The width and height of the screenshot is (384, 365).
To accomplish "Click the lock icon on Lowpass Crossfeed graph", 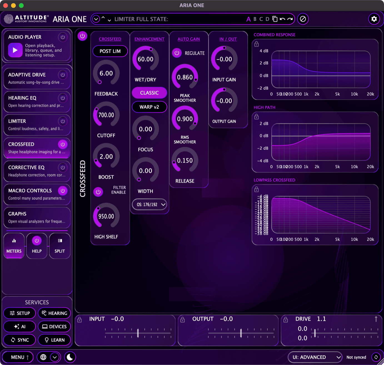I will (x=256, y=189).
